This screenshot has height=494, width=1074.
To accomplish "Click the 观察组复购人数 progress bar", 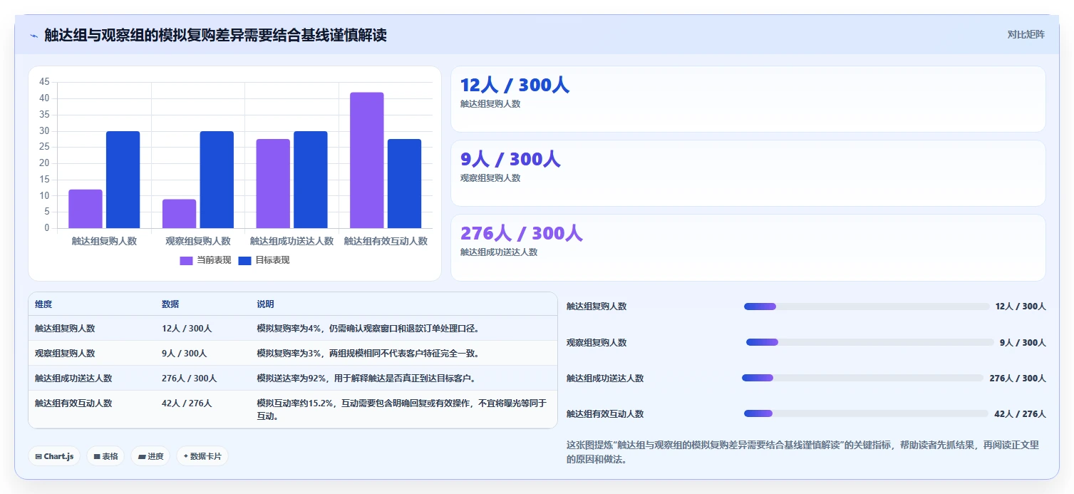I will click(x=869, y=342).
